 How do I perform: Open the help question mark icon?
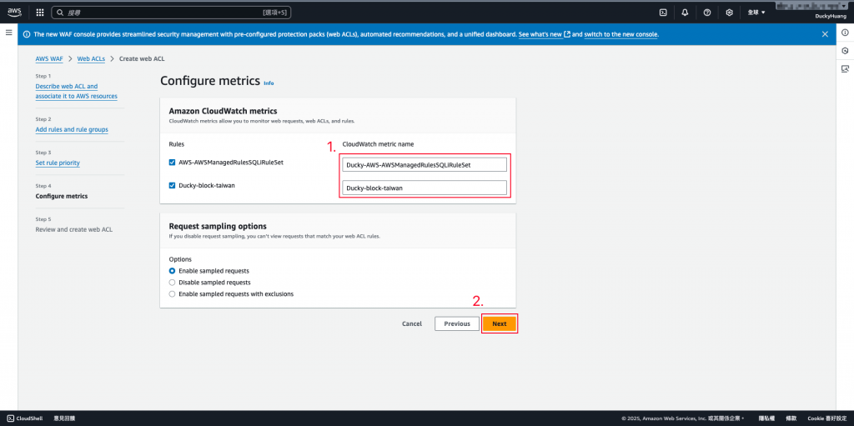707,12
